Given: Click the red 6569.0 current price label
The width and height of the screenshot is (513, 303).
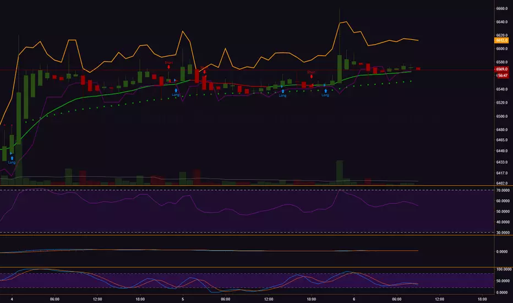Looking at the screenshot, I should pyautogui.click(x=501, y=69).
